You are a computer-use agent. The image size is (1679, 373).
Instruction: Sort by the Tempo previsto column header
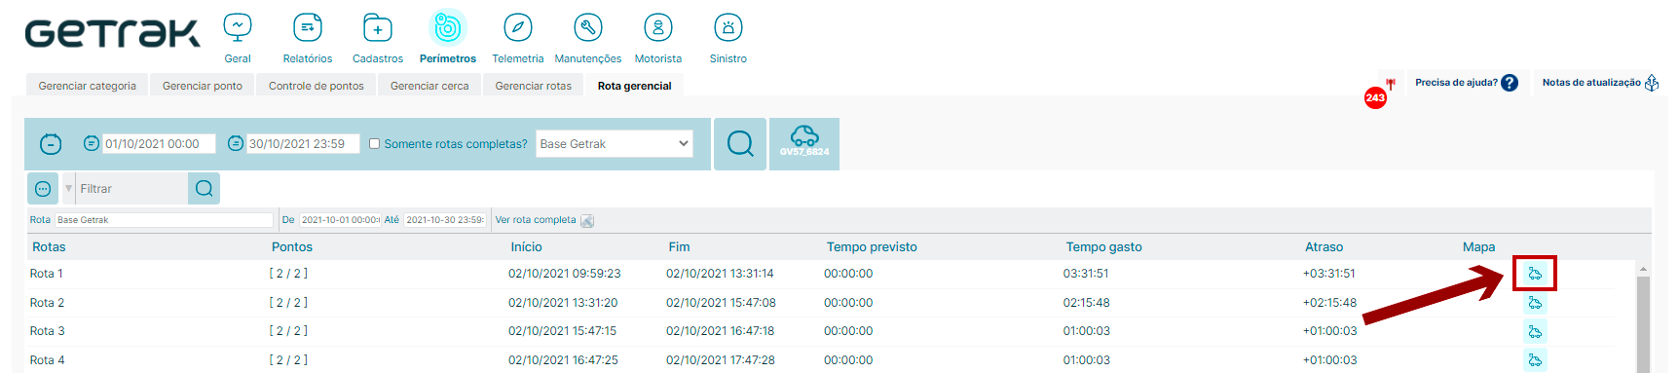pyautogui.click(x=872, y=247)
